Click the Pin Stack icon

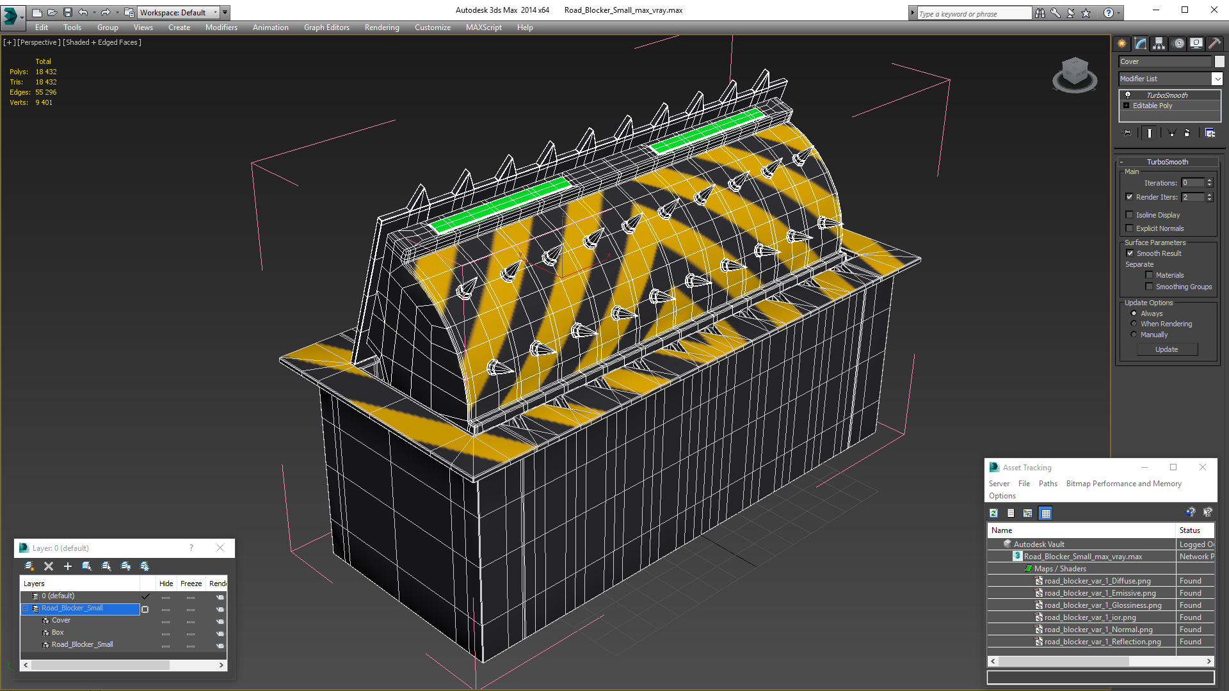1128,133
